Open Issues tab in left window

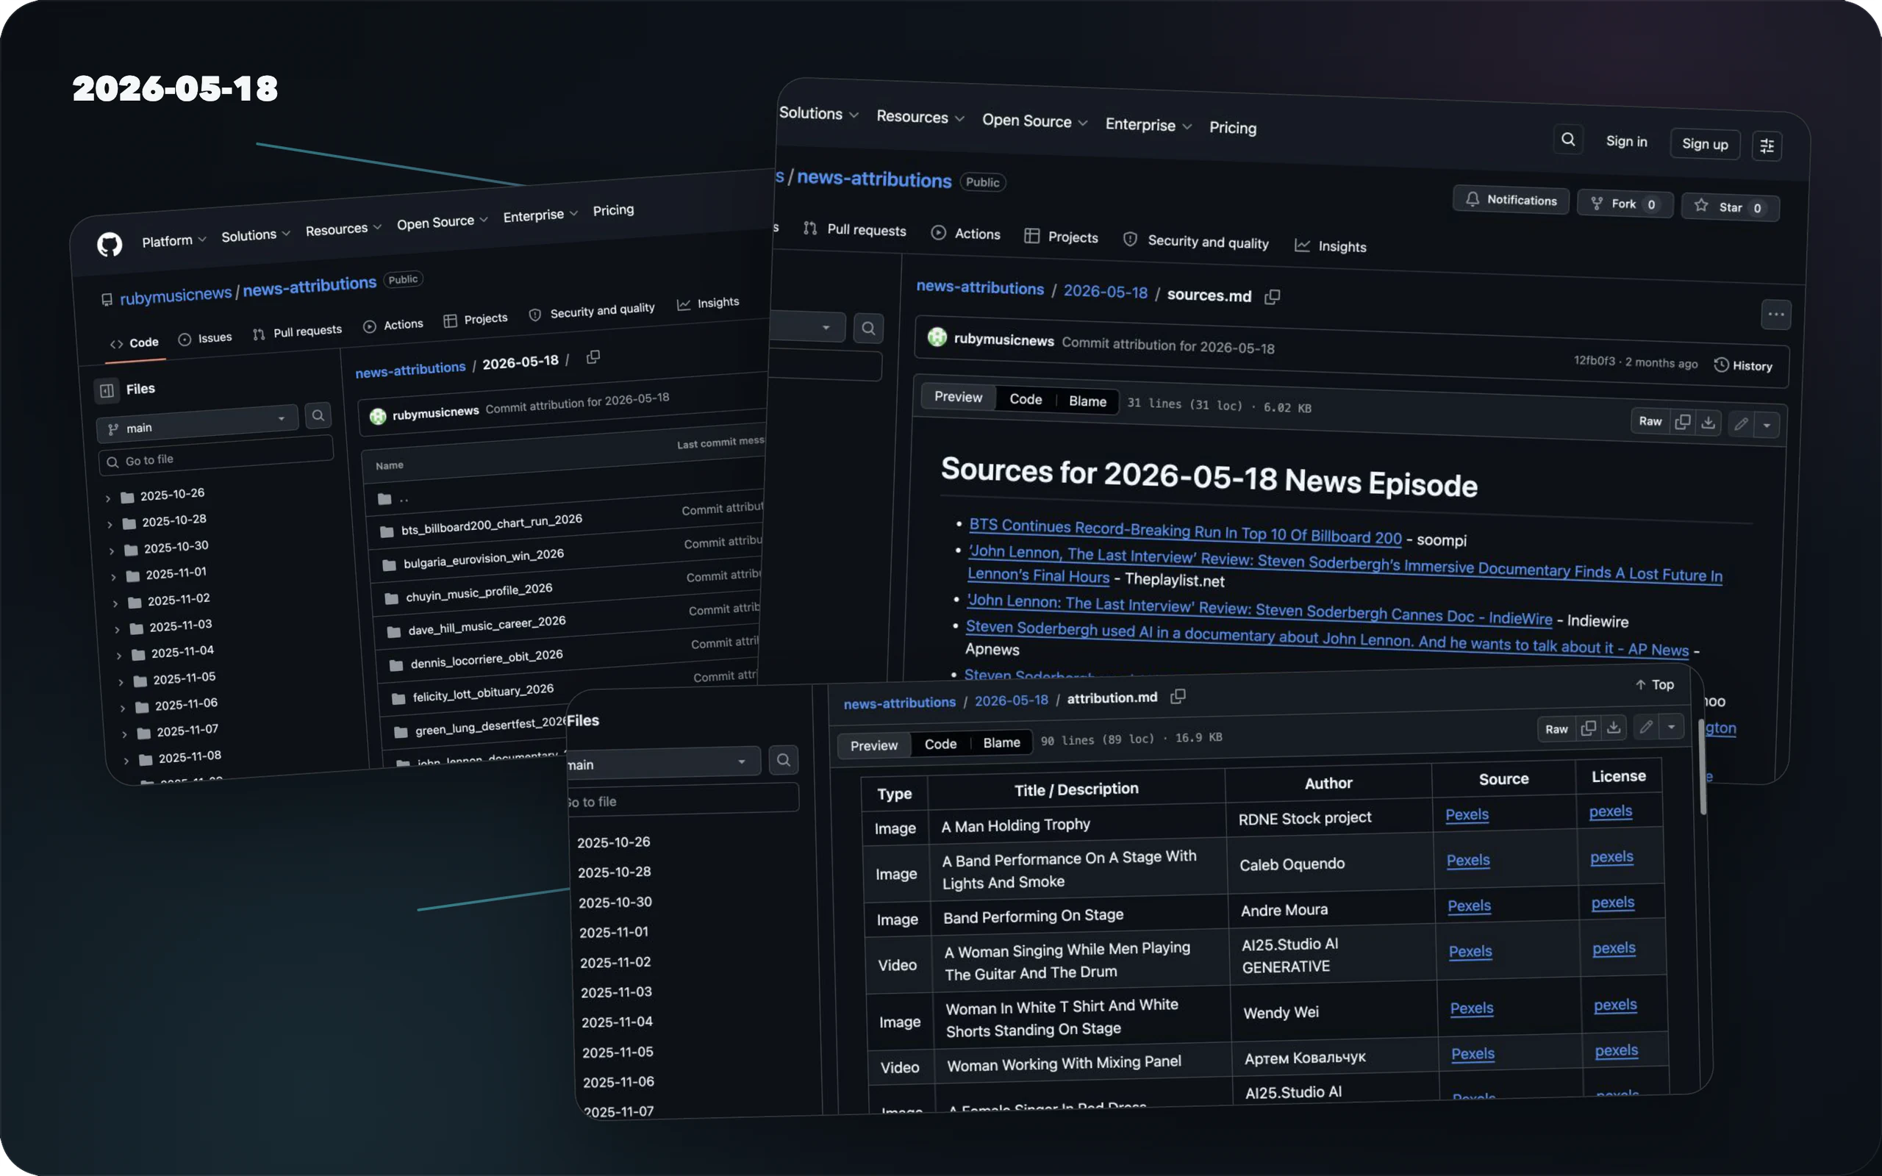pyautogui.click(x=205, y=338)
